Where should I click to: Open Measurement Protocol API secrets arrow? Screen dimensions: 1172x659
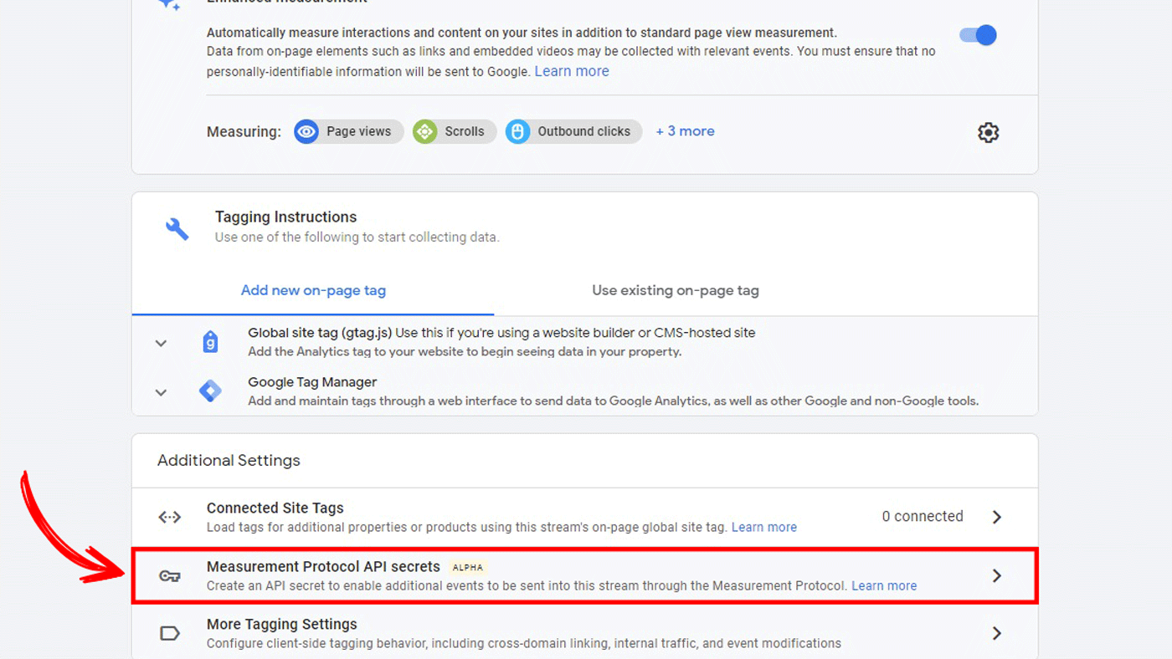[x=997, y=575]
